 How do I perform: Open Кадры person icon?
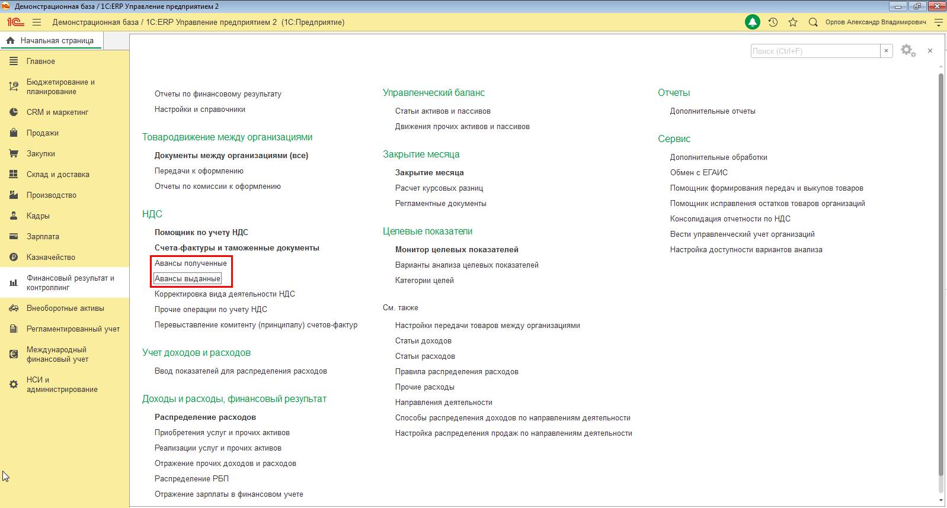click(14, 216)
